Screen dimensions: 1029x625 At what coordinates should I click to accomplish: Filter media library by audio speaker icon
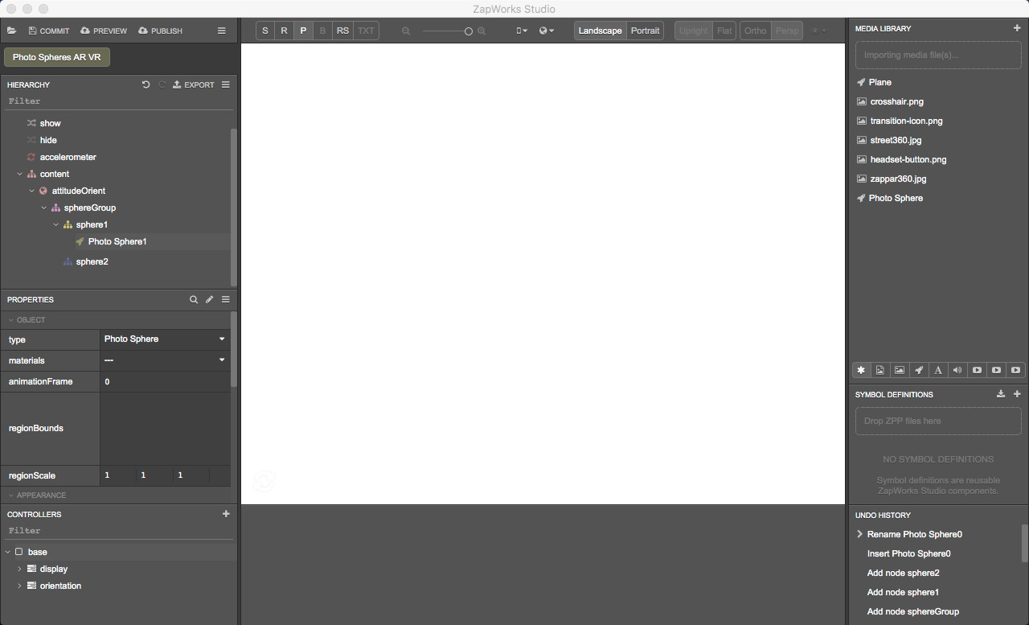pos(957,370)
